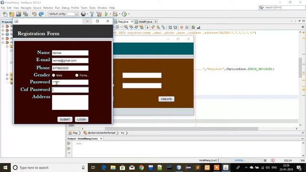Run the project with green play icon
The height and width of the screenshot is (172, 306).
click(x=106, y=14)
